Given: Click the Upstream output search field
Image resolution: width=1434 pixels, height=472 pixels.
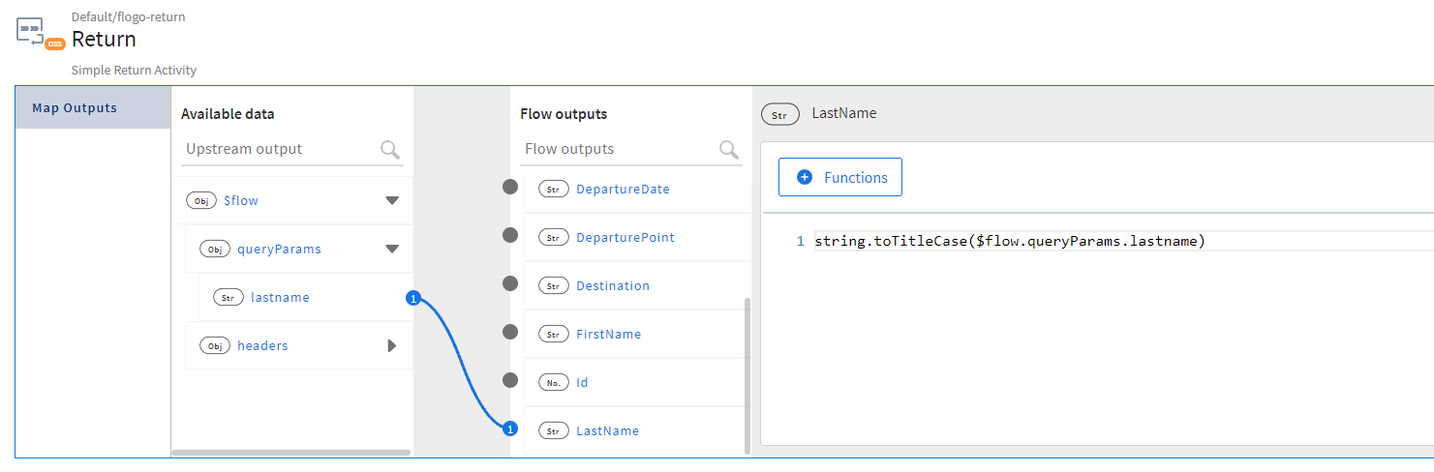Looking at the screenshot, I should [x=279, y=149].
